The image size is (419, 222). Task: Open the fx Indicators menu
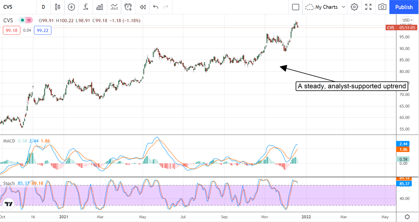pos(86,7)
